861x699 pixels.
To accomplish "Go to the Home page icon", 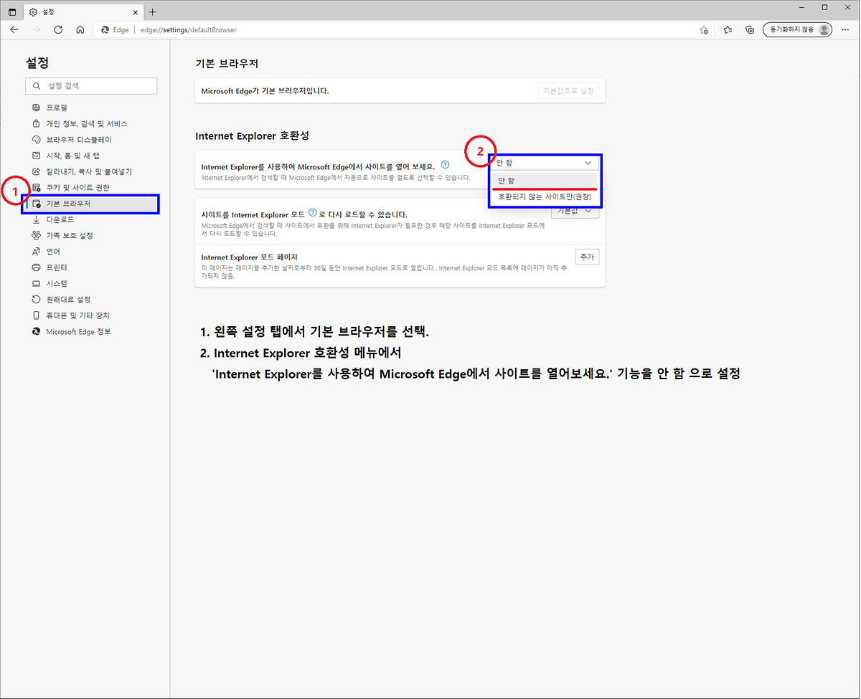I will point(80,29).
